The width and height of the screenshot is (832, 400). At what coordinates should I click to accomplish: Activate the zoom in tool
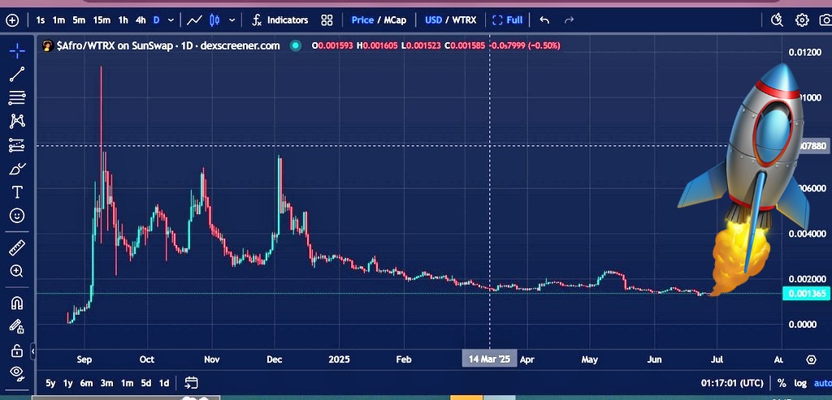(17, 271)
